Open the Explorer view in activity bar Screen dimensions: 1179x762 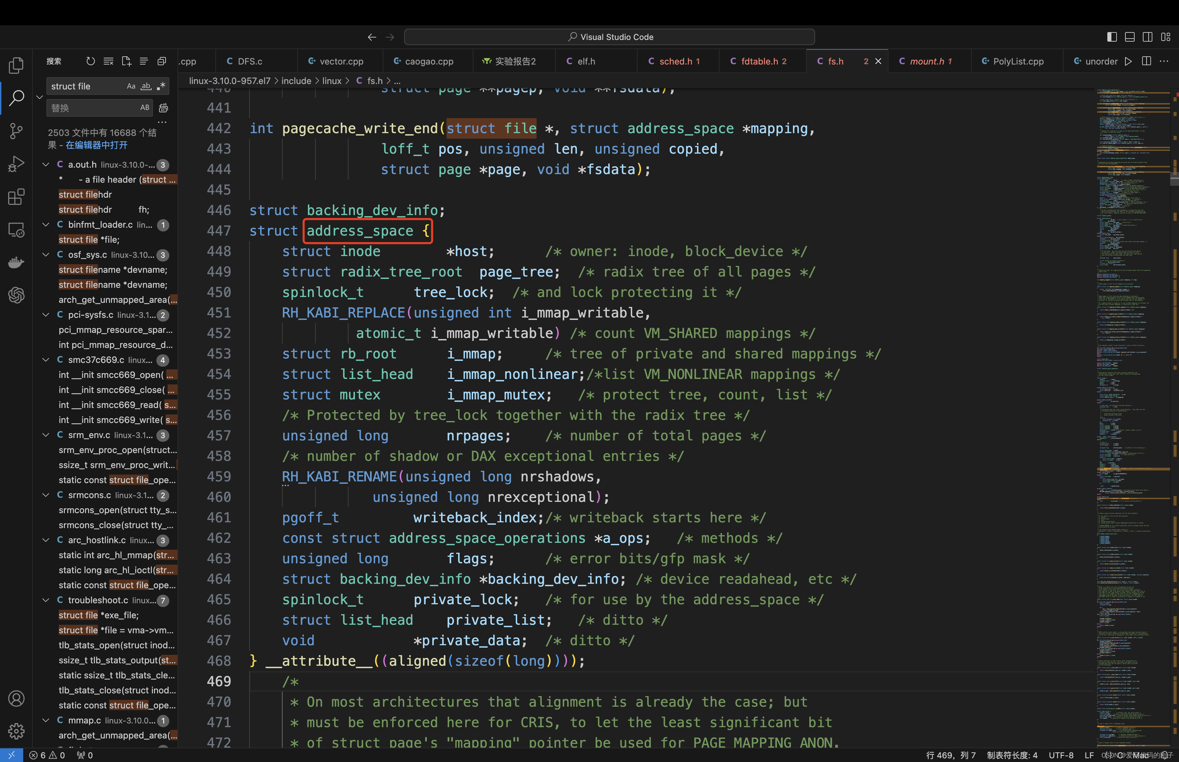(x=16, y=65)
